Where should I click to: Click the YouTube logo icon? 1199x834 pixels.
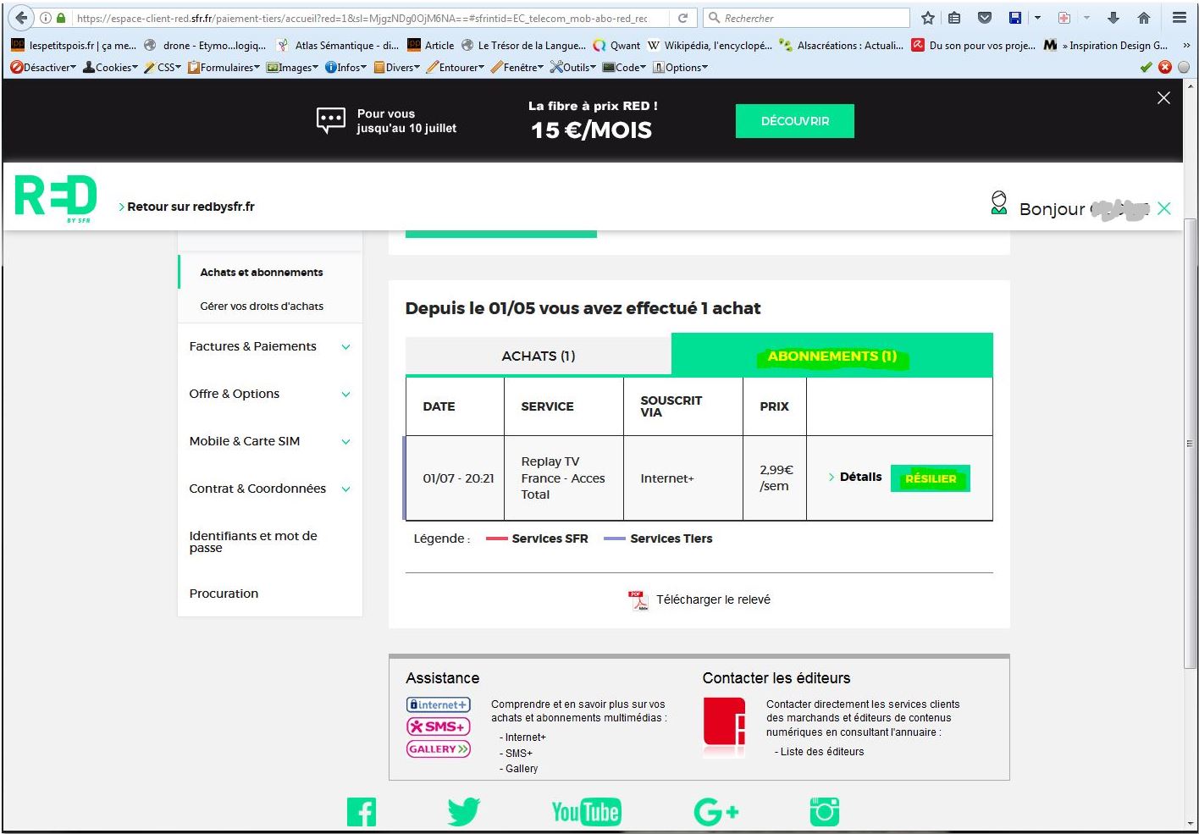[x=586, y=812]
